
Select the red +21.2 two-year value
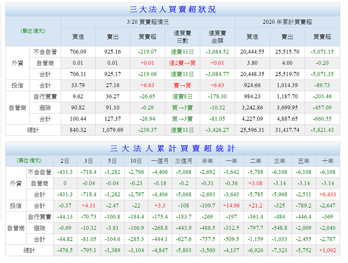tap(255, 206)
